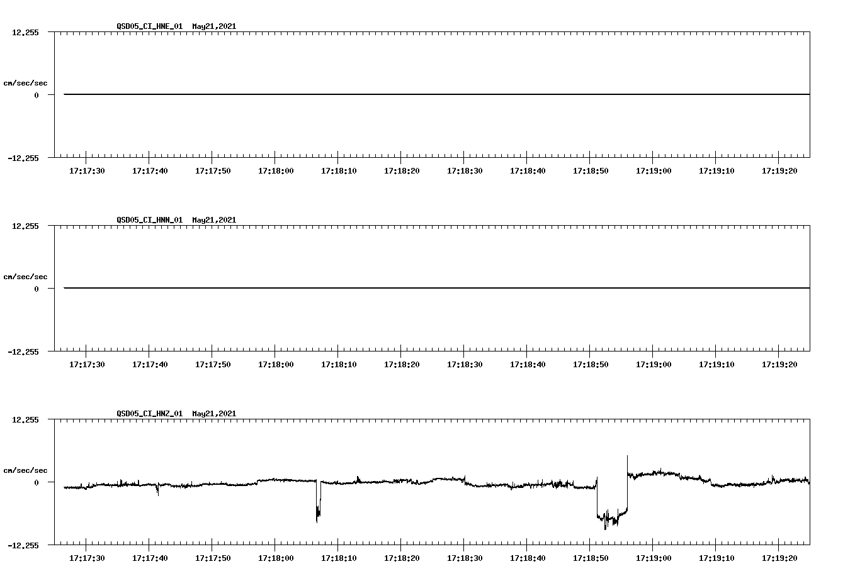Click the 17:18:30 tick label under HNE plot

[x=465, y=170]
